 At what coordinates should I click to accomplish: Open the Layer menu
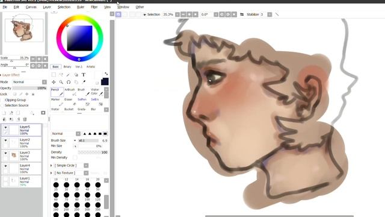[47, 7]
